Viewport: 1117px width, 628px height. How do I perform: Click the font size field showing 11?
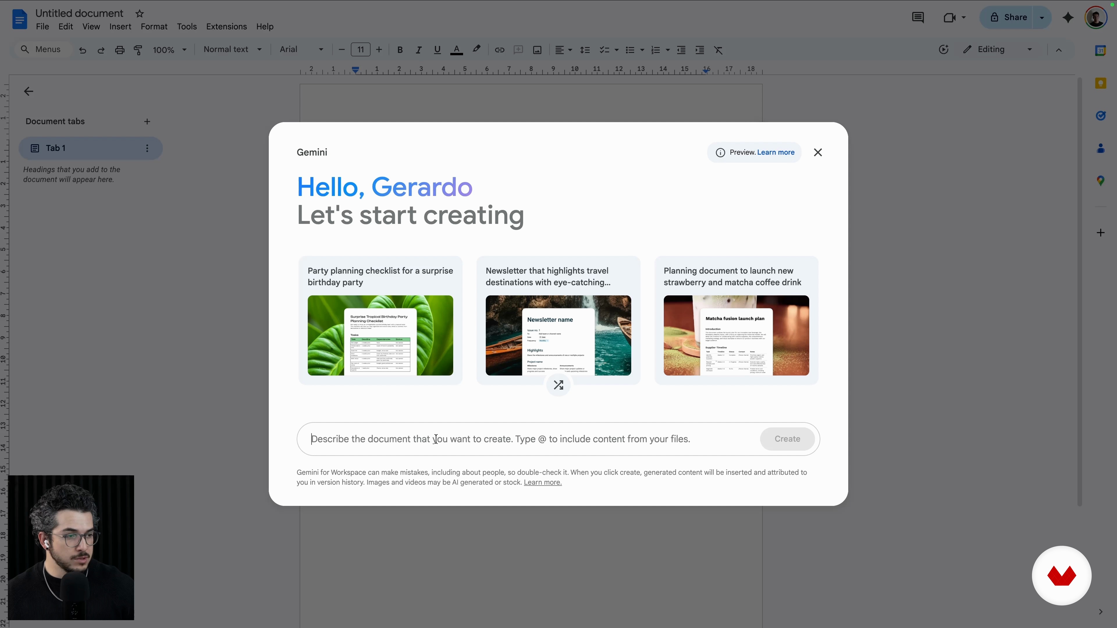click(360, 50)
